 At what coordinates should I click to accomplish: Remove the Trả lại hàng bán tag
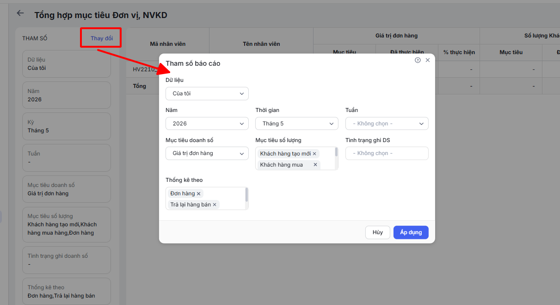(x=215, y=205)
